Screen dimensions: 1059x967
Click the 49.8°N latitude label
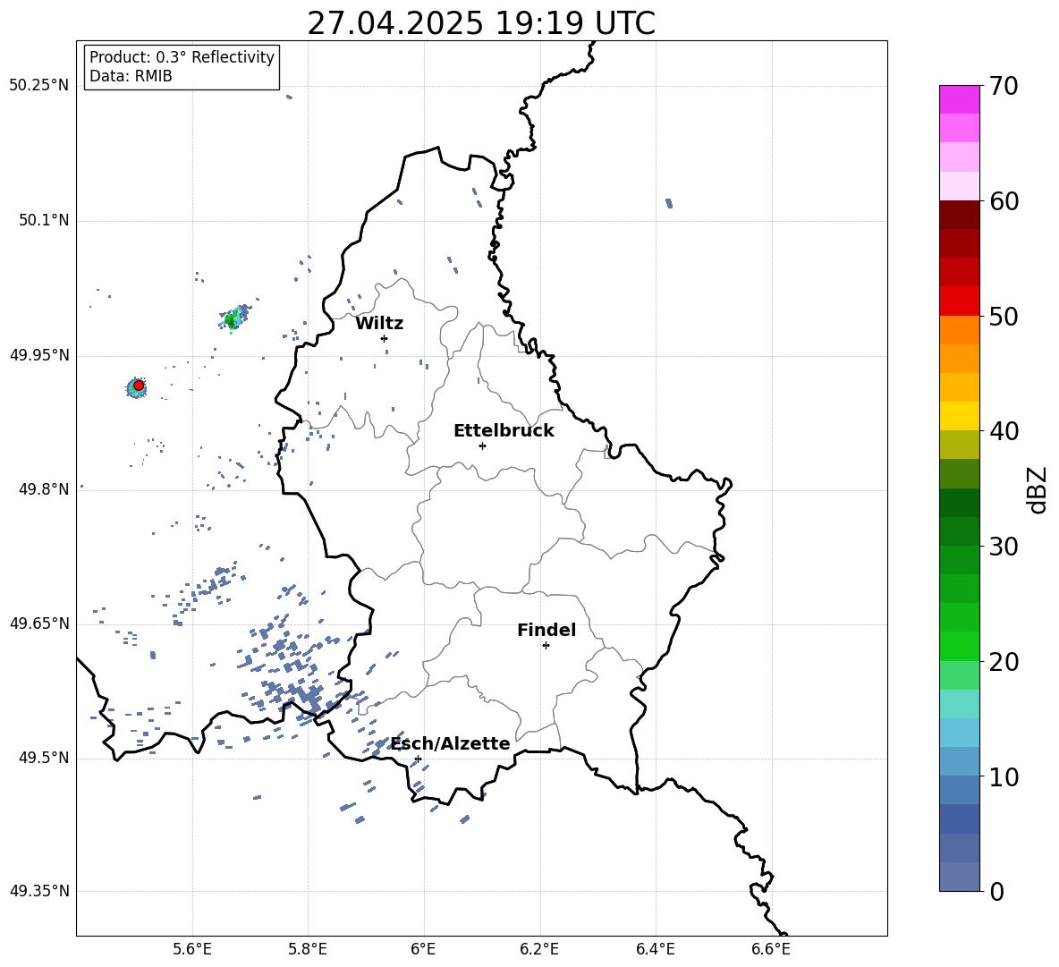point(43,489)
